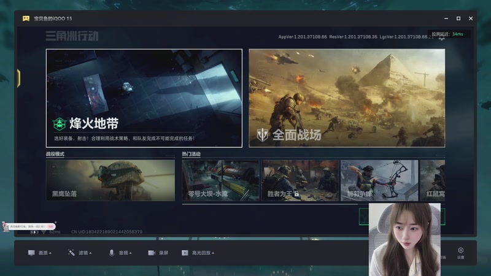Screen dimensions: 491x276
Task: Click the 高光回放 play icon
Action: (x=185, y=253)
